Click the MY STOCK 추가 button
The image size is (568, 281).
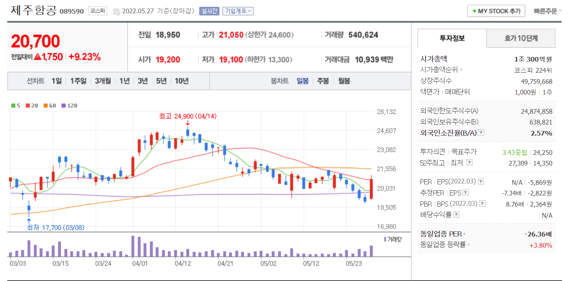(x=496, y=11)
